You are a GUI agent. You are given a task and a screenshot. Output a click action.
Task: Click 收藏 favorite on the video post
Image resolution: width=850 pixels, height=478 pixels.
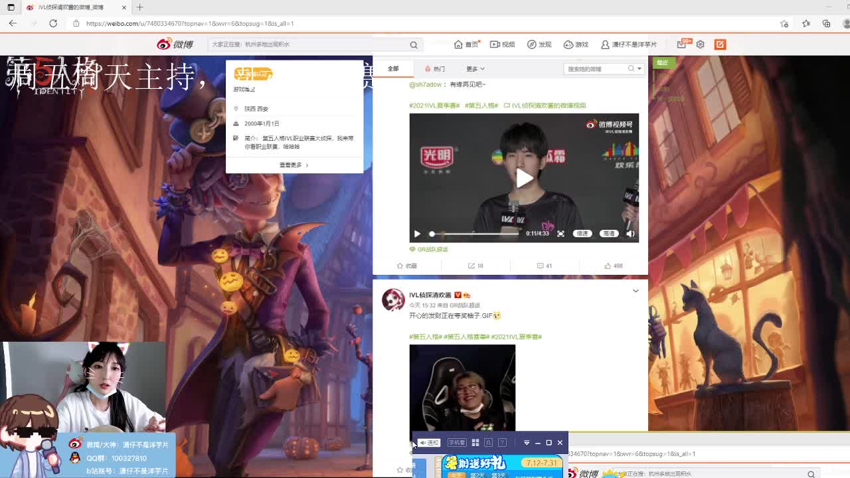point(406,266)
